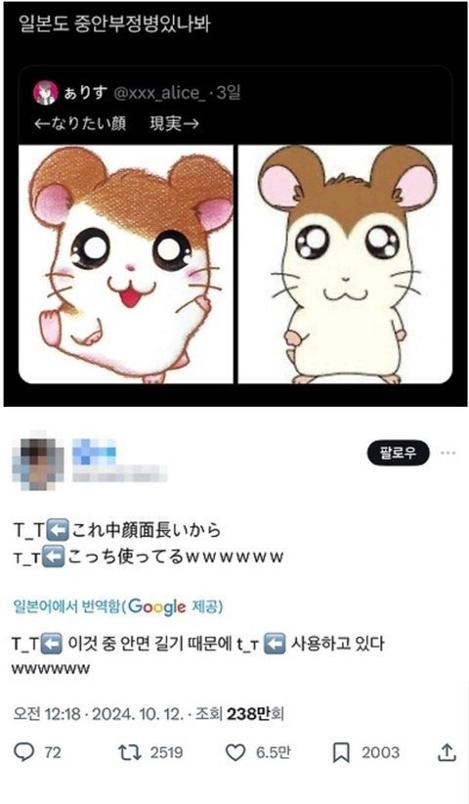Screen dimensions: 469x804
Task: Open the left hamster drawing thumbnail
Action: (125, 264)
